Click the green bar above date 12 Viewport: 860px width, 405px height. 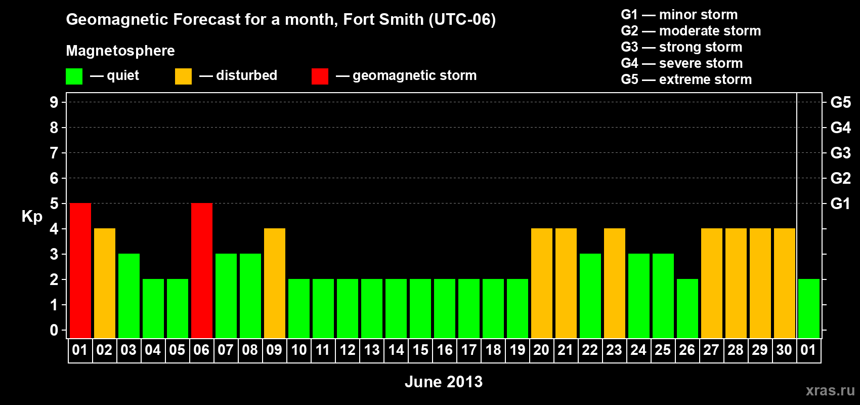[348, 309]
